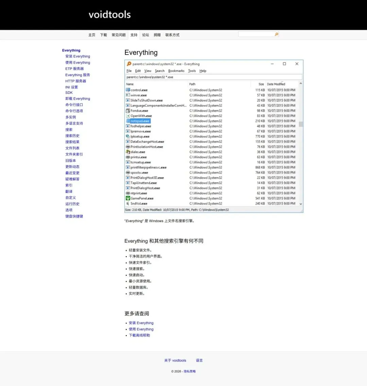The image size is (367, 386).
Task: Go to 键盘快捷键 sidebar page
Action: [74, 216]
